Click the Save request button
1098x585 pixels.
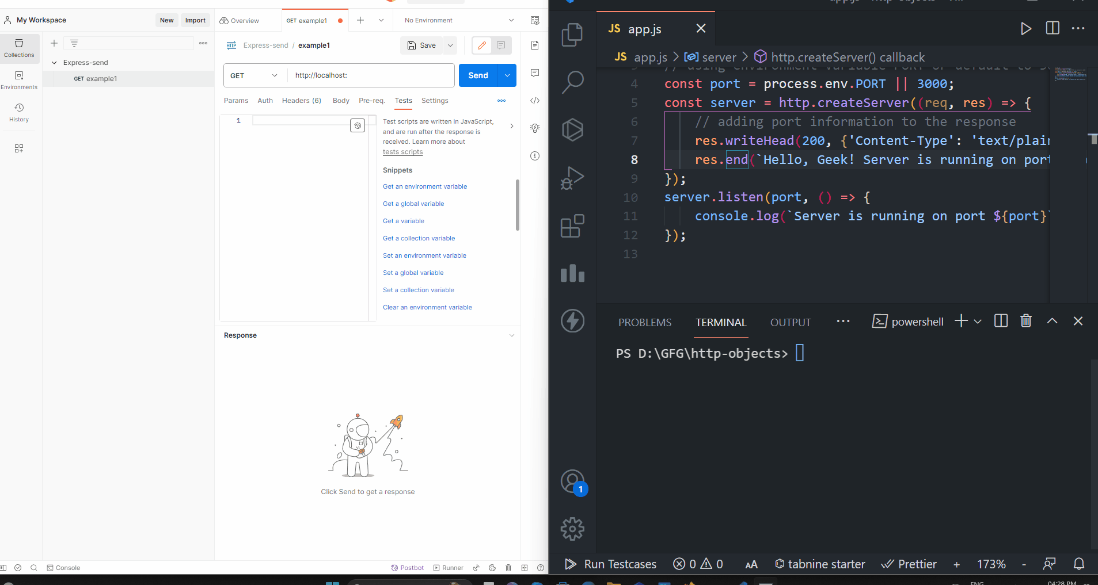[421, 45]
